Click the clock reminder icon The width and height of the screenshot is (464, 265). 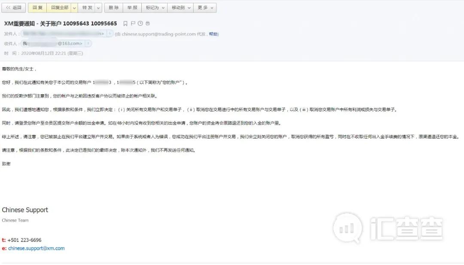tap(140, 23)
